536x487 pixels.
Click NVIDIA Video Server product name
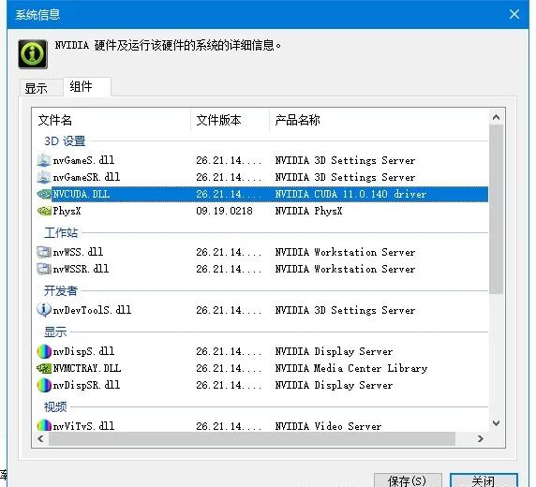point(328,426)
